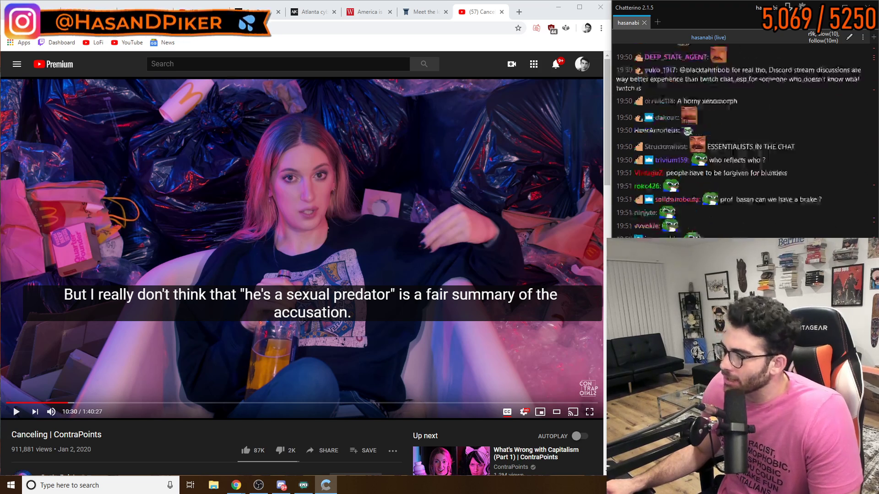Viewport: 879px width, 494px height.
Task: Open the YouTube account avatar menu
Action: [582, 64]
